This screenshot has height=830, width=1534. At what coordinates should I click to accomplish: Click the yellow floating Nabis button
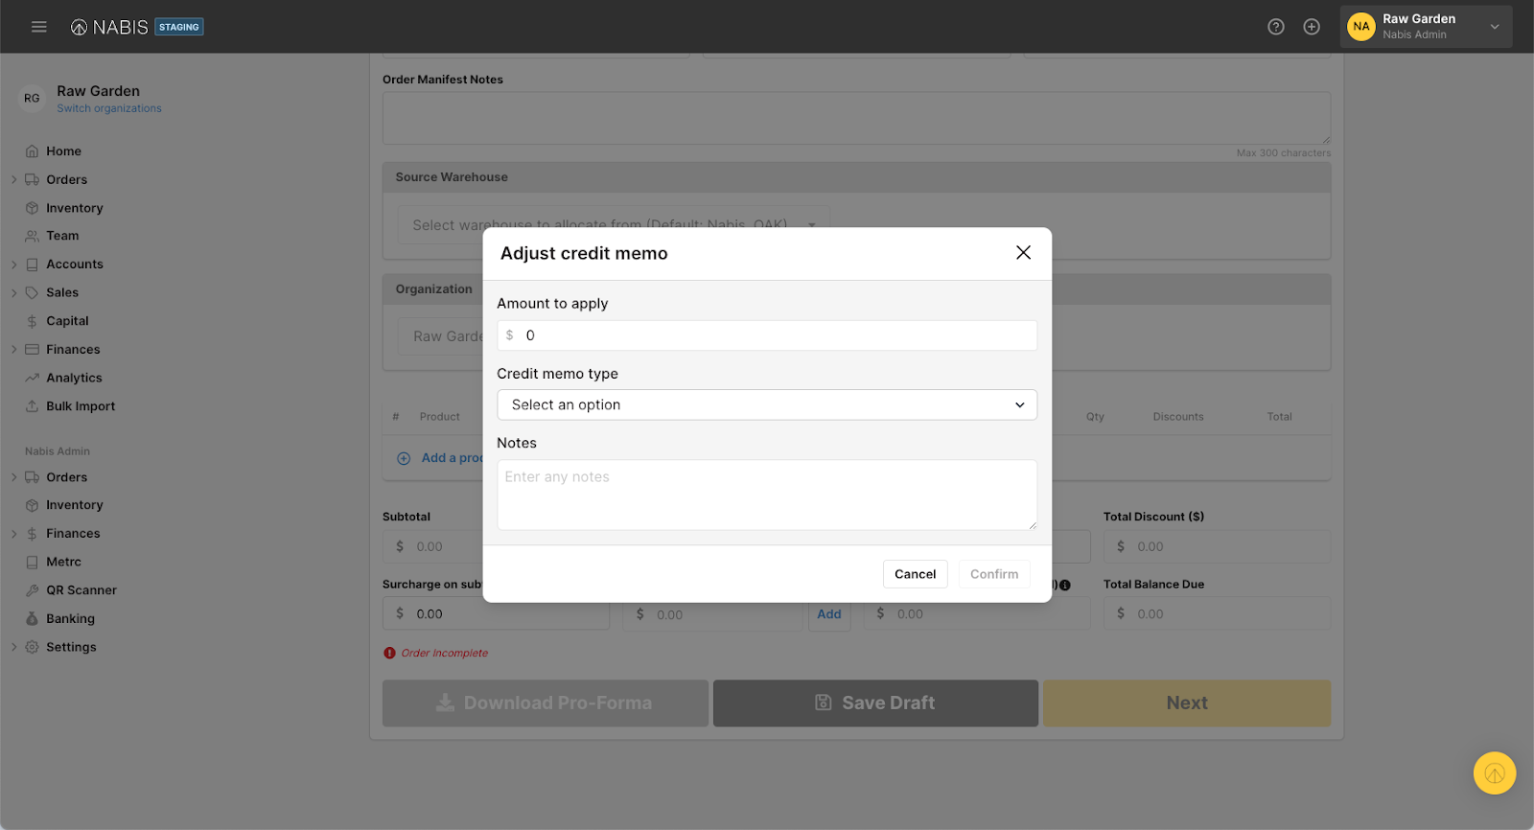coord(1494,772)
